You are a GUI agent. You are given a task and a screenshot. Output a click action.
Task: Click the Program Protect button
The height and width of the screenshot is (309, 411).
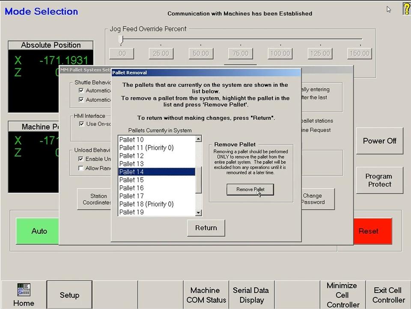(x=380, y=180)
